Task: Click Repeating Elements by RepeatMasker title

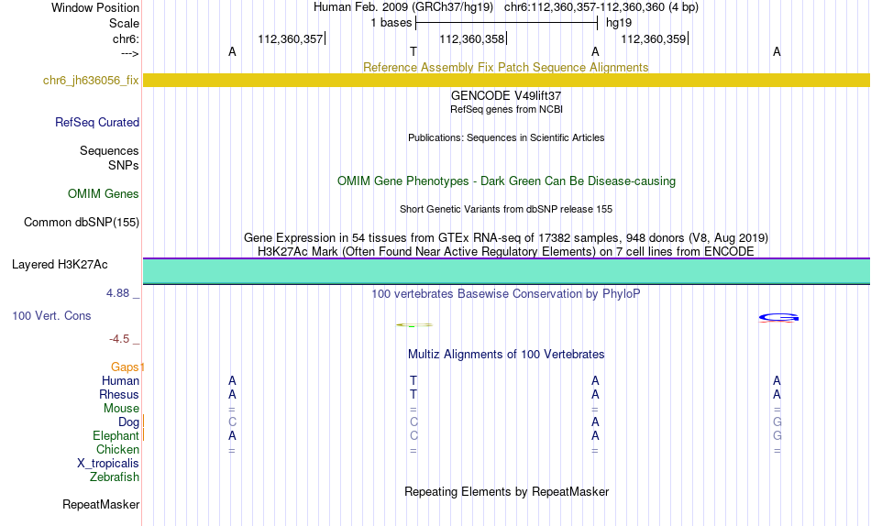Action: (507, 491)
